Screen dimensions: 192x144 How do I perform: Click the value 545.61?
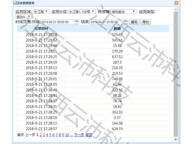point(117,40)
